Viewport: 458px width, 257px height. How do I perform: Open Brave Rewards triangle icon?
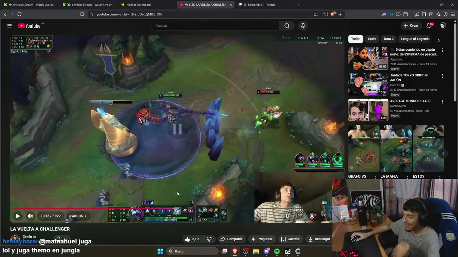(x=340, y=14)
